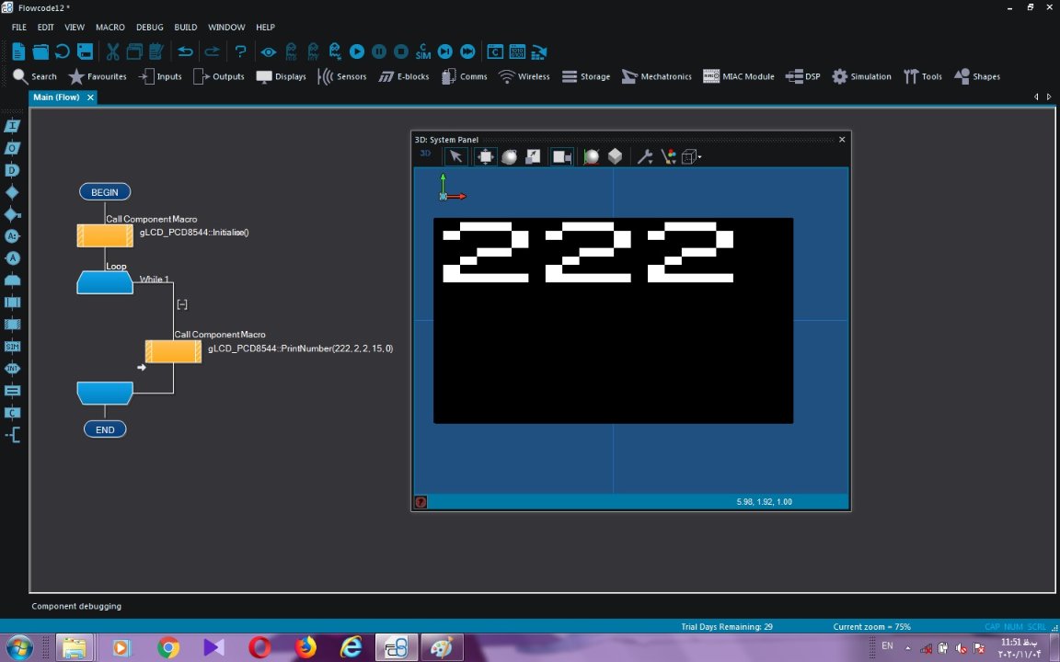Open the MACRO menu
1060x662 pixels.
coord(110,27)
